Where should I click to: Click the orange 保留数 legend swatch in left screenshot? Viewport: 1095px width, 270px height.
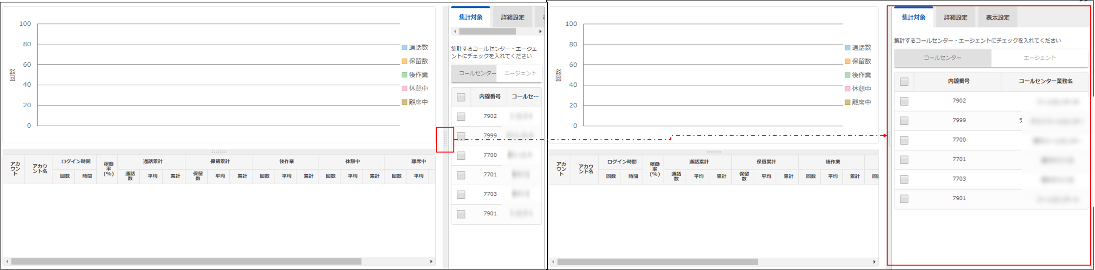[404, 61]
